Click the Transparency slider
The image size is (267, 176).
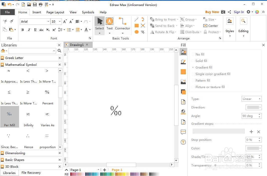[215, 165]
